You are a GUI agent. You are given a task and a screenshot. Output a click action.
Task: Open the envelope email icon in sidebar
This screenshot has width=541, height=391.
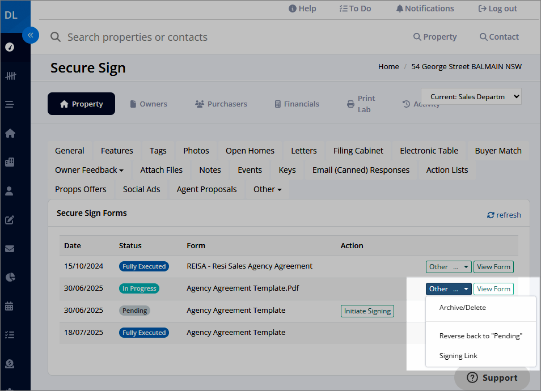point(9,248)
